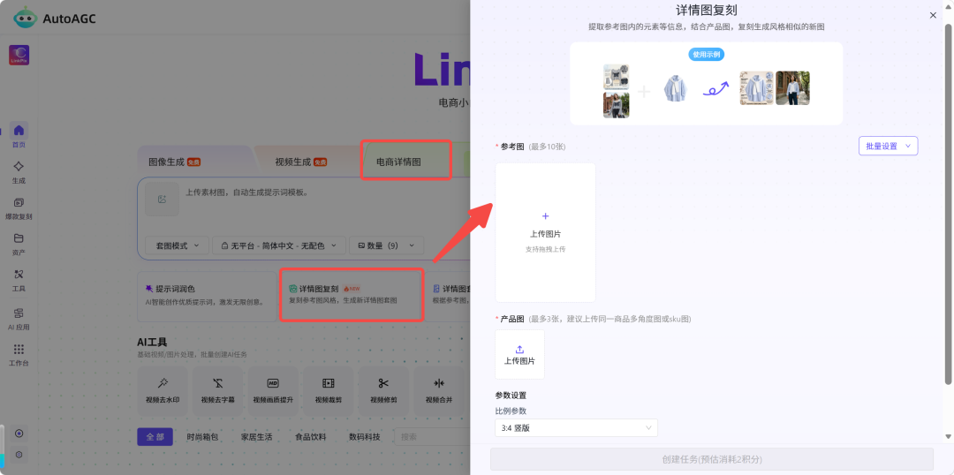This screenshot has width=954, height=475.
Task: Open 视频去字幕 tool
Action: [x=218, y=390]
